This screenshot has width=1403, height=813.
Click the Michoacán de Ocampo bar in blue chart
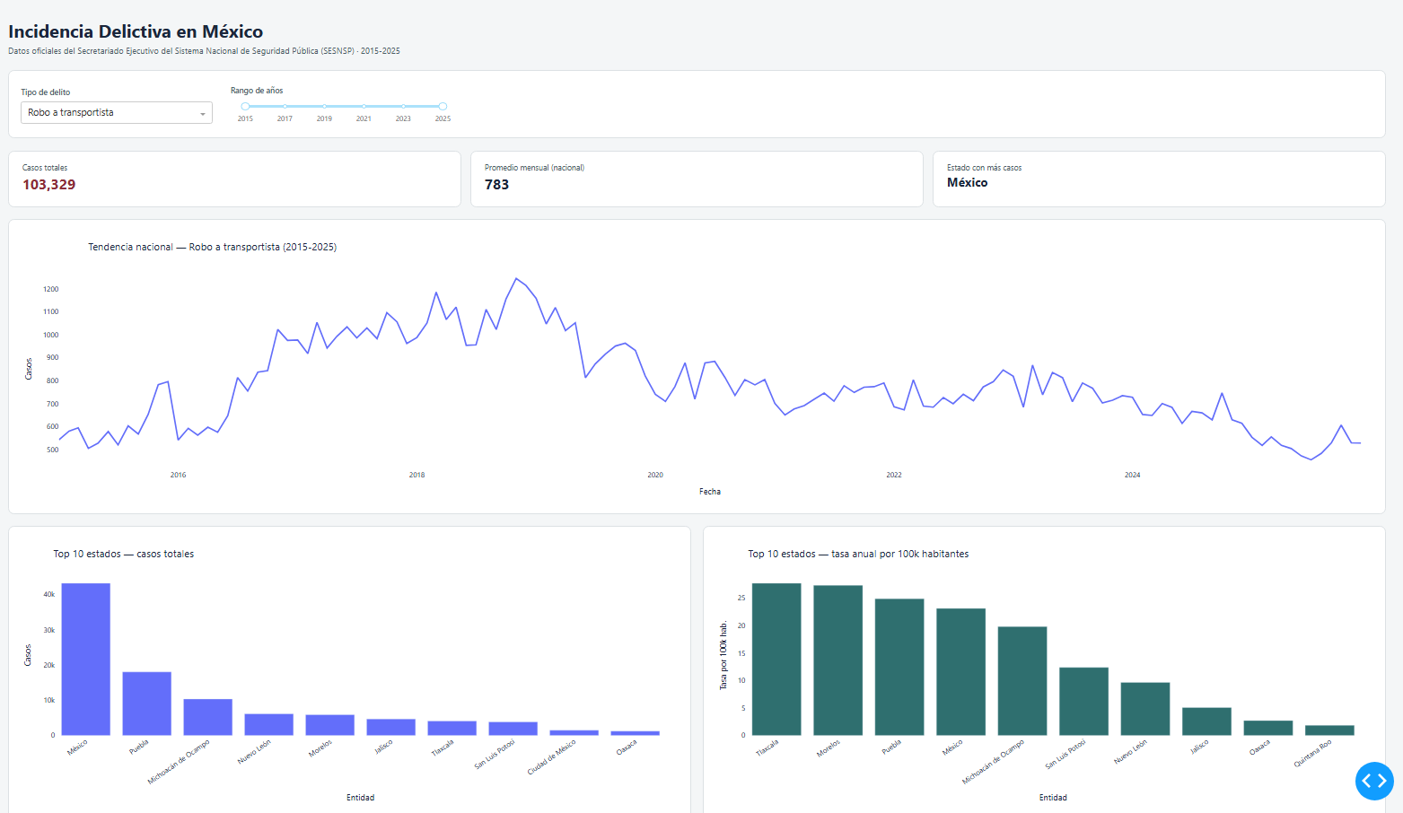click(x=208, y=717)
